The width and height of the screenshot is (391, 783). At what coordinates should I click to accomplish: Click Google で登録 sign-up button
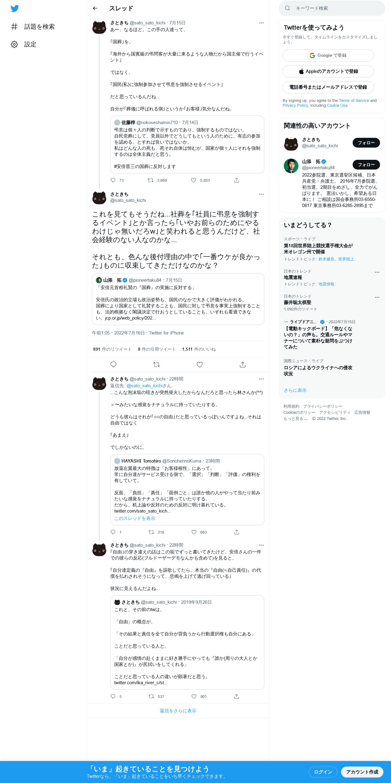pos(328,55)
